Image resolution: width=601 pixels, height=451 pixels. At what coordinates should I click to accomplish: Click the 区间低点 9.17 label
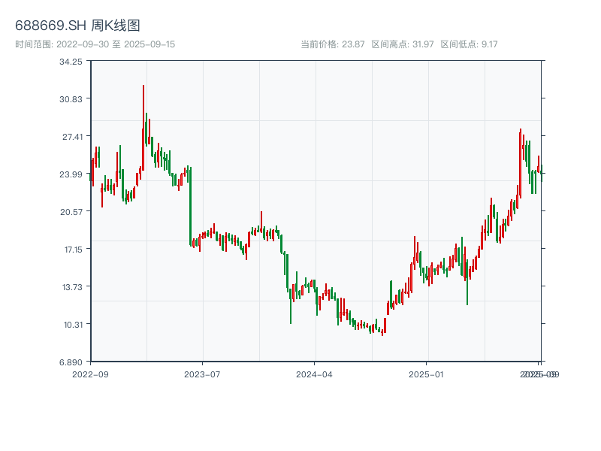click(x=469, y=44)
